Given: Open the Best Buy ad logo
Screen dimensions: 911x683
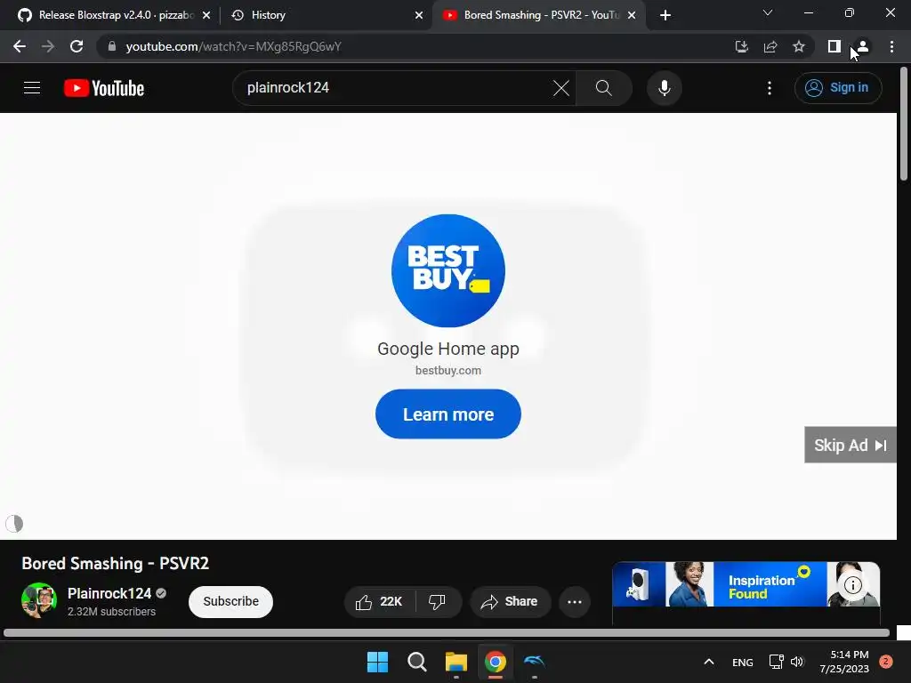Looking at the screenshot, I should (448, 270).
